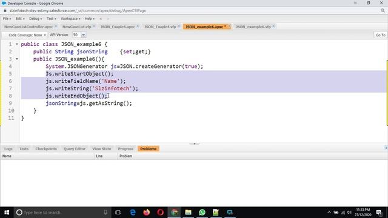Switch to JSON_example6.vfp tab

click(x=253, y=27)
